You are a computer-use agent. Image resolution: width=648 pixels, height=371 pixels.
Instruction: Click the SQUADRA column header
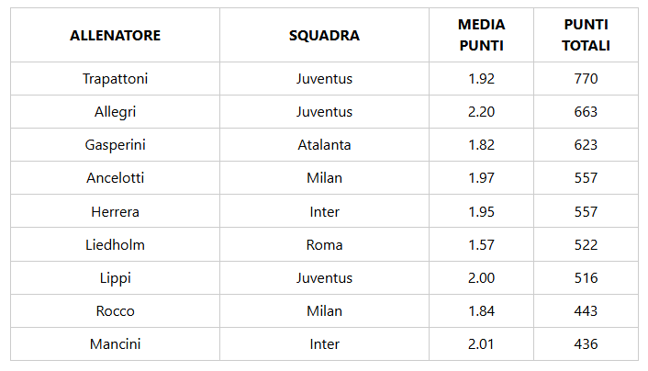(x=324, y=36)
